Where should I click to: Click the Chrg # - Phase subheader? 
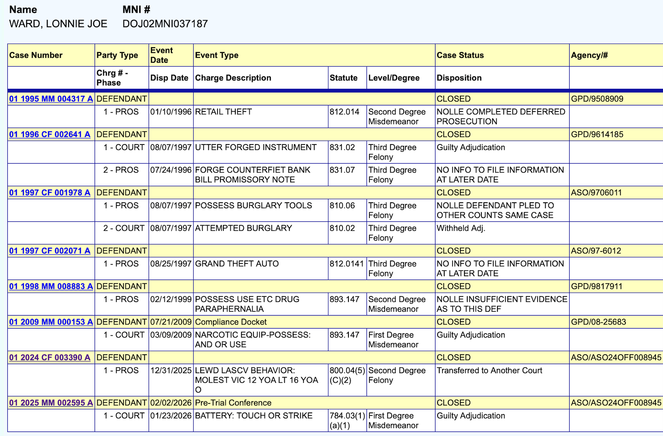pyautogui.click(x=112, y=78)
